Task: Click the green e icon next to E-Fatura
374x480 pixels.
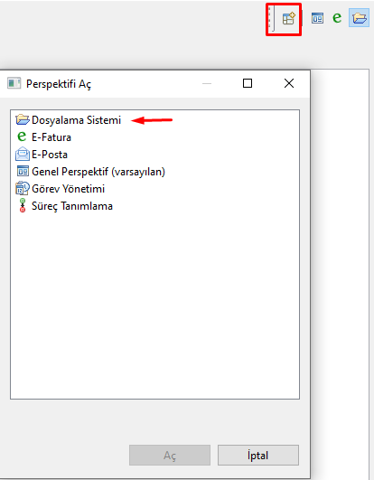Action: click(22, 136)
